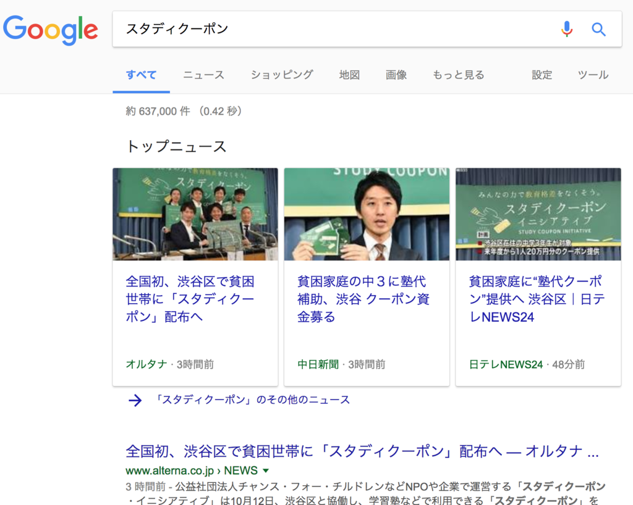The width and height of the screenshot is (633, 505).
Task: Open the search result title ending in オルタナ
Action: pos(362,451)
